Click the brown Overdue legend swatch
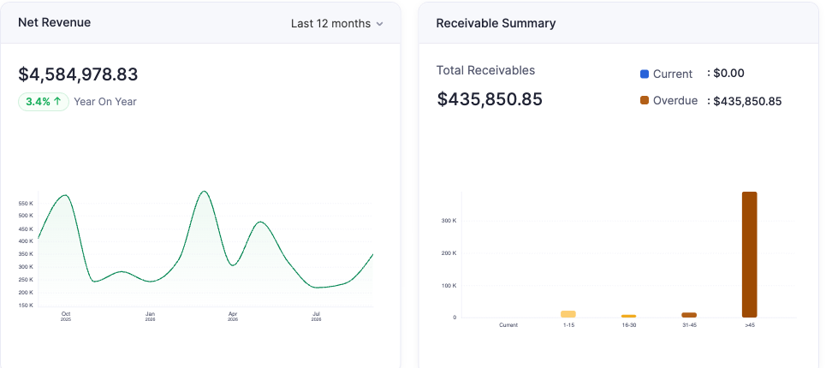 645,100
